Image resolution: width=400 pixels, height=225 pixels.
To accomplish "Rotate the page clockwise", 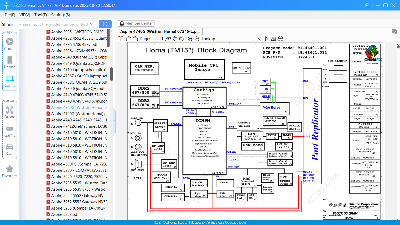I will [x=136, y=39].
